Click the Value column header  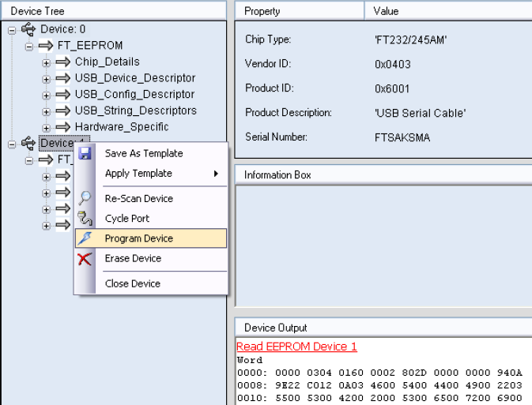pyautogui.click(x=448, y=11)
